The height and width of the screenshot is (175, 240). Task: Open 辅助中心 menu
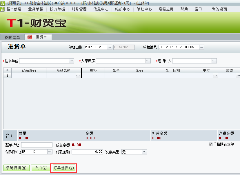[144, 9]
